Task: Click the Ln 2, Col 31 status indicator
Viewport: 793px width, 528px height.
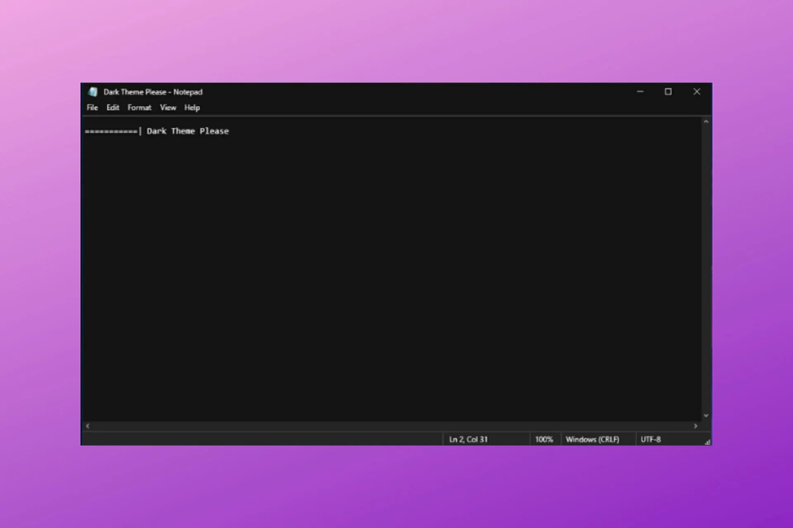Action: click(x=468, y=439)
